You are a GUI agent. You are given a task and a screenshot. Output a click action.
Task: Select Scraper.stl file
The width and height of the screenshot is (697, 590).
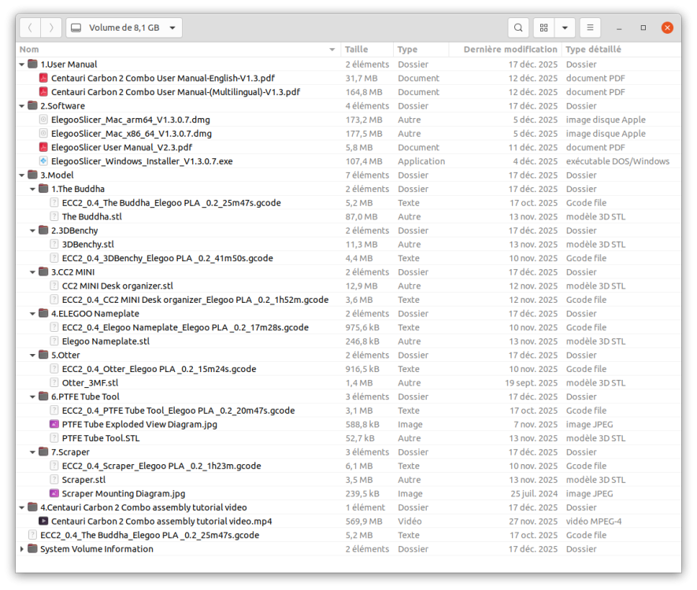83,479
